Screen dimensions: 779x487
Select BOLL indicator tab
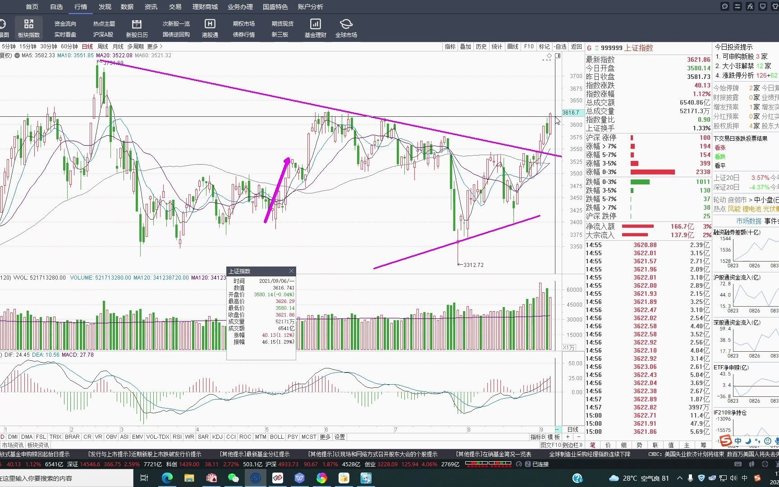point(277,437)
